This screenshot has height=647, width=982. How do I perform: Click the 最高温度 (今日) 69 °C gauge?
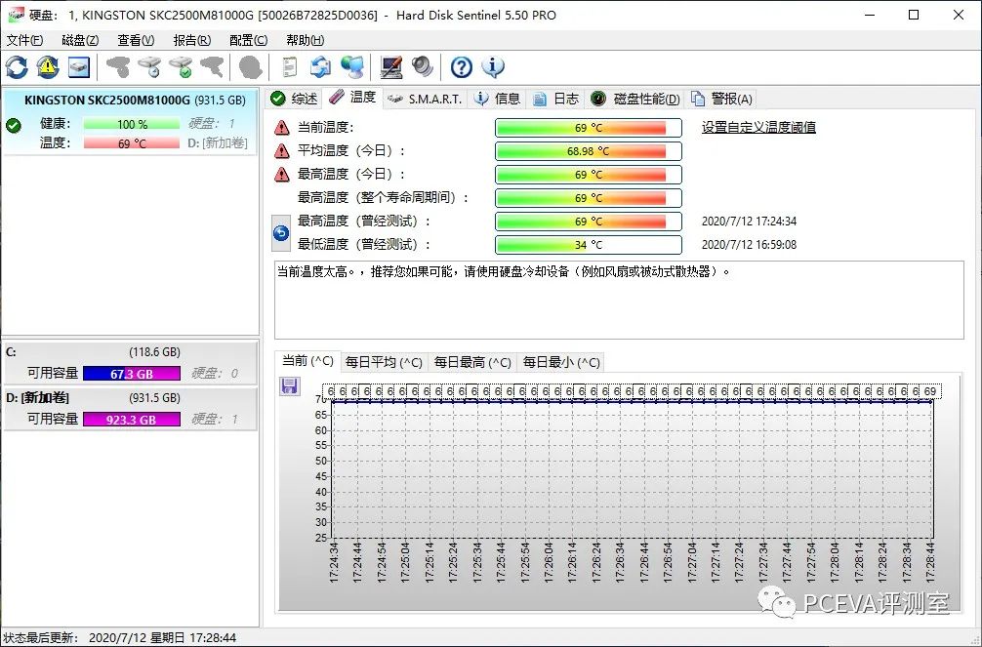(588, 174)
